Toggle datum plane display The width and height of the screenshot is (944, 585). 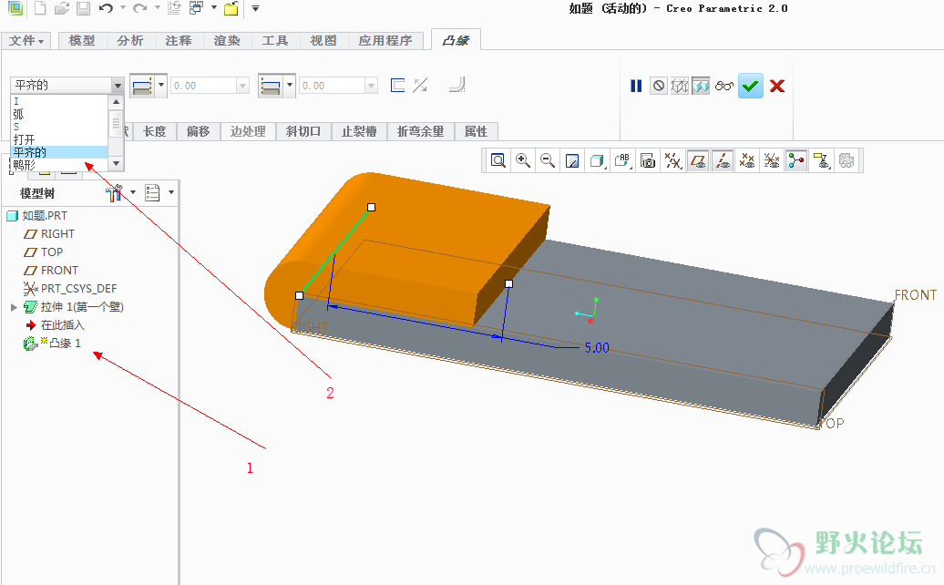click(698, 160)
